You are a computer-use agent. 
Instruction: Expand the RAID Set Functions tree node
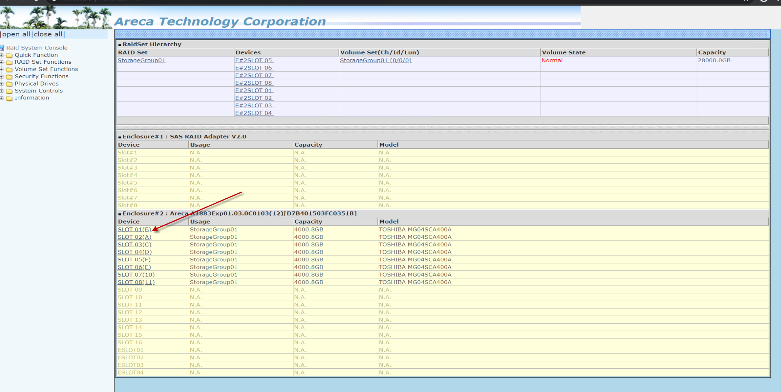pos(2,62)
